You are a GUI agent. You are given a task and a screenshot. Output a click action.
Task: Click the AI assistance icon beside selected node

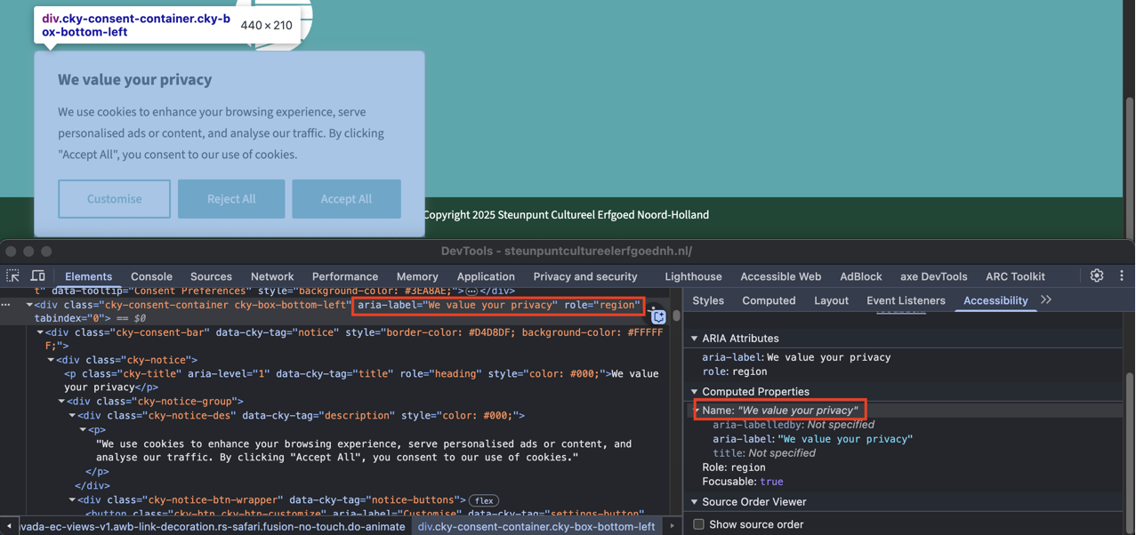(658, 316)
